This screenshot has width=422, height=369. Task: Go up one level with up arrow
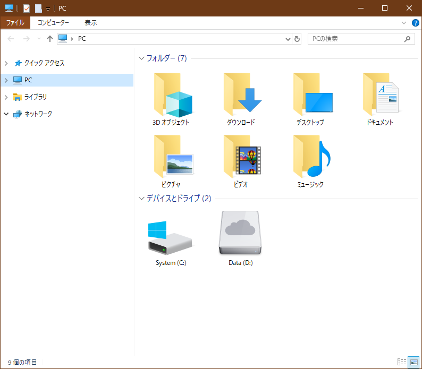(x=50, y=39)
